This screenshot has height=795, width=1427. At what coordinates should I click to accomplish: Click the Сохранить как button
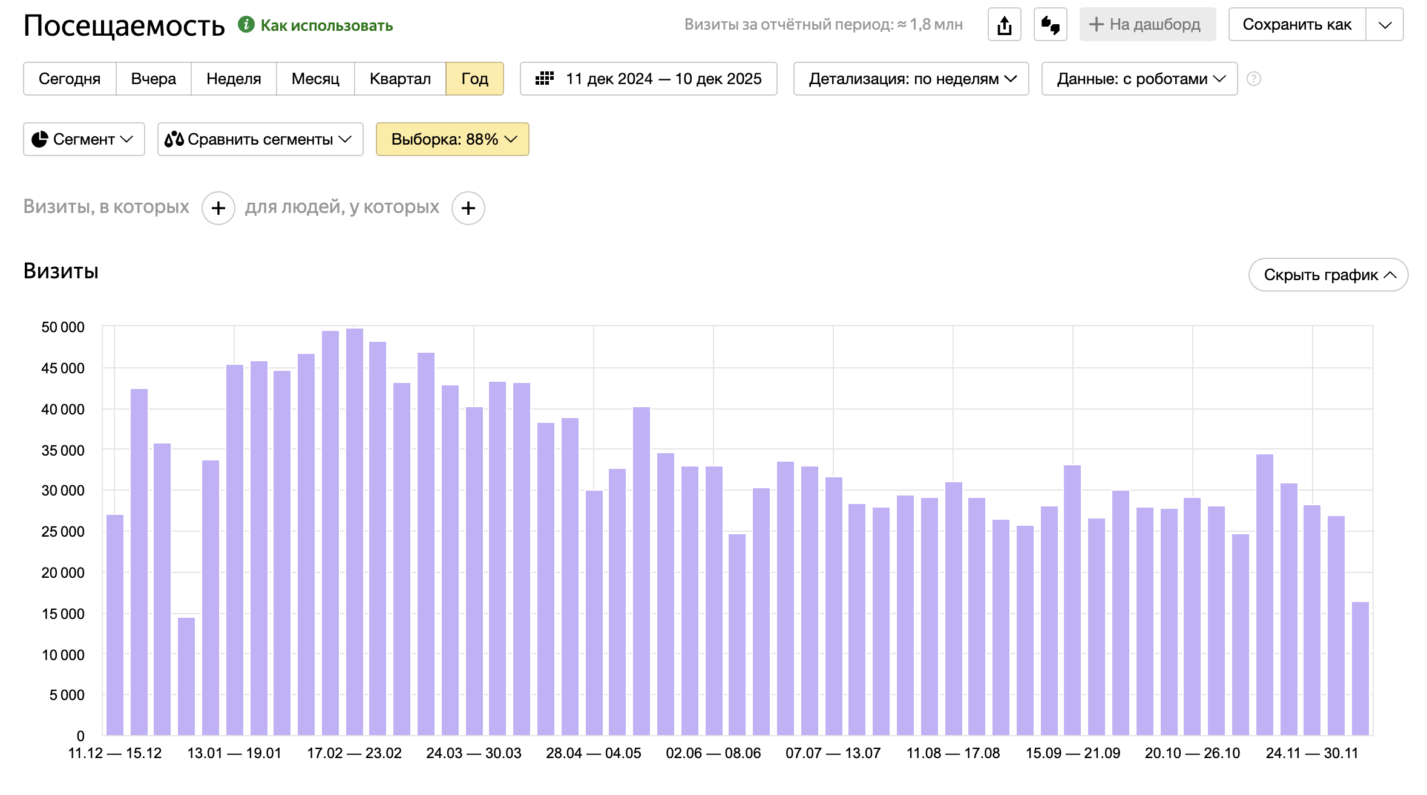(x=1296, y=25)
